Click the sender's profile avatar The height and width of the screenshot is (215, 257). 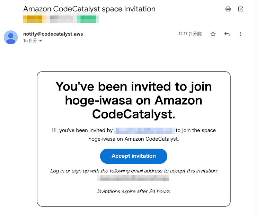pyautogui.click(x=11, y=37)
